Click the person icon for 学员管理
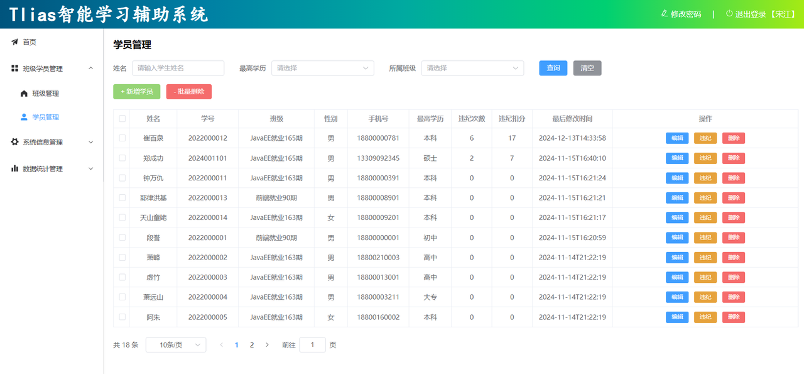804x389 pixels. point(24,117)
